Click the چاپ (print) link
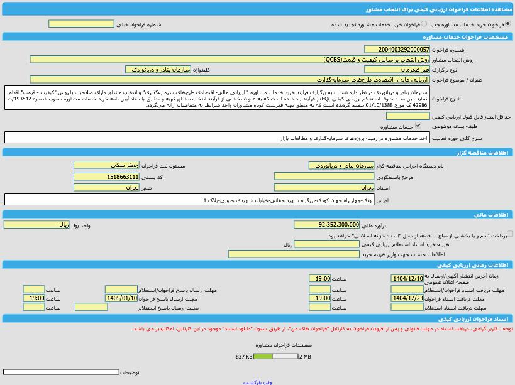This screenshot has height=385, width=515. click(268, 382)
